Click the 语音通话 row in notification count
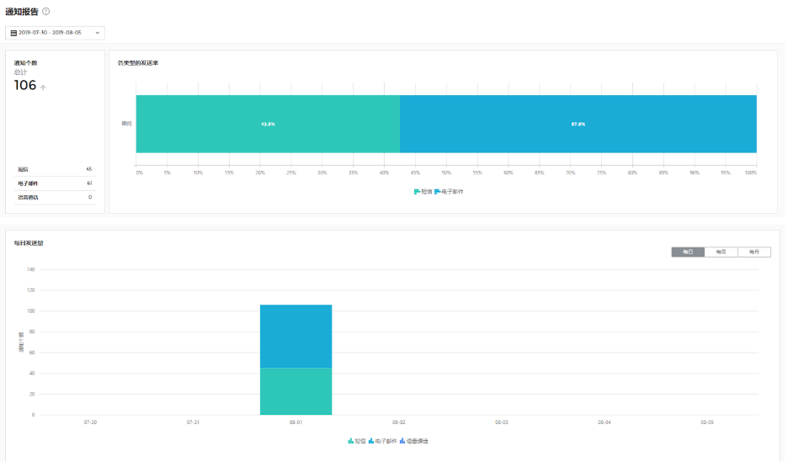 click(55, 197)
